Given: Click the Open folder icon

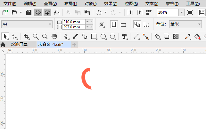Looking at the screenshot, I should click(x=14, y=12).
